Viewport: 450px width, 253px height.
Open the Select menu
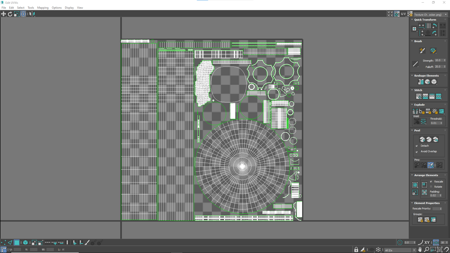[x=21, y=8]
